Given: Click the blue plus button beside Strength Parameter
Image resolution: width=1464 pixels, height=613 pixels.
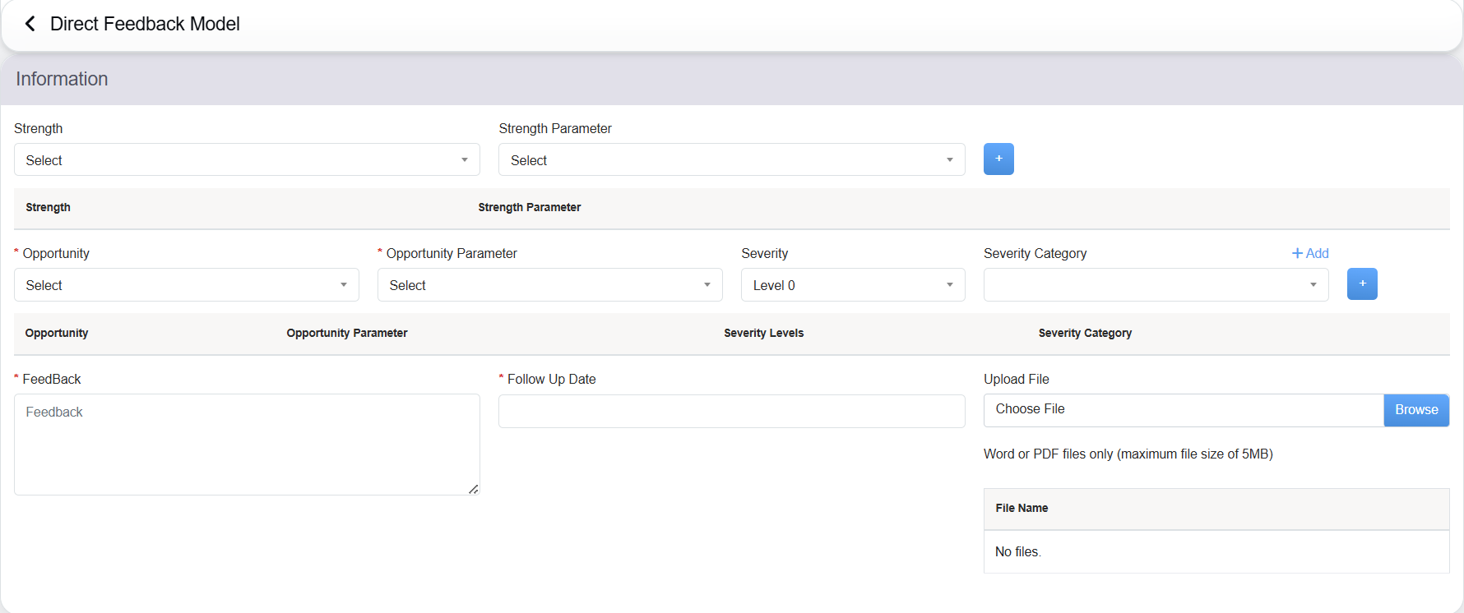Looking at the screenshot, I should [998, 159].
